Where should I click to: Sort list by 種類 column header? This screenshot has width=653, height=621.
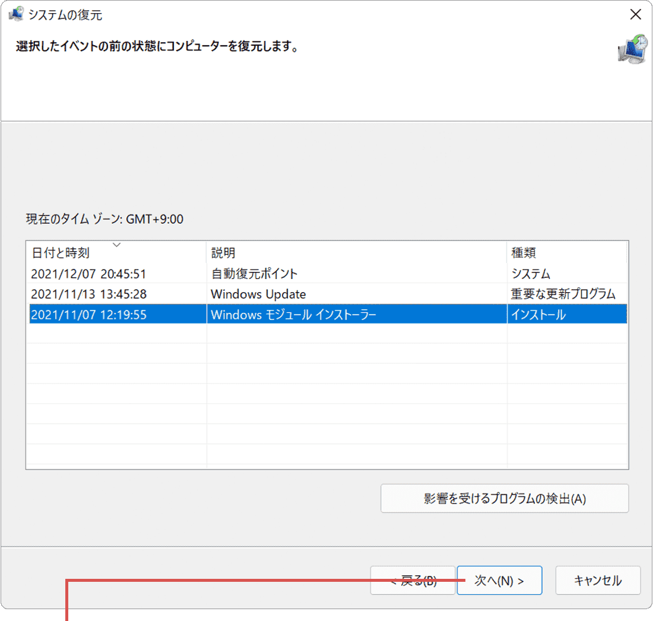pos(524,254)
